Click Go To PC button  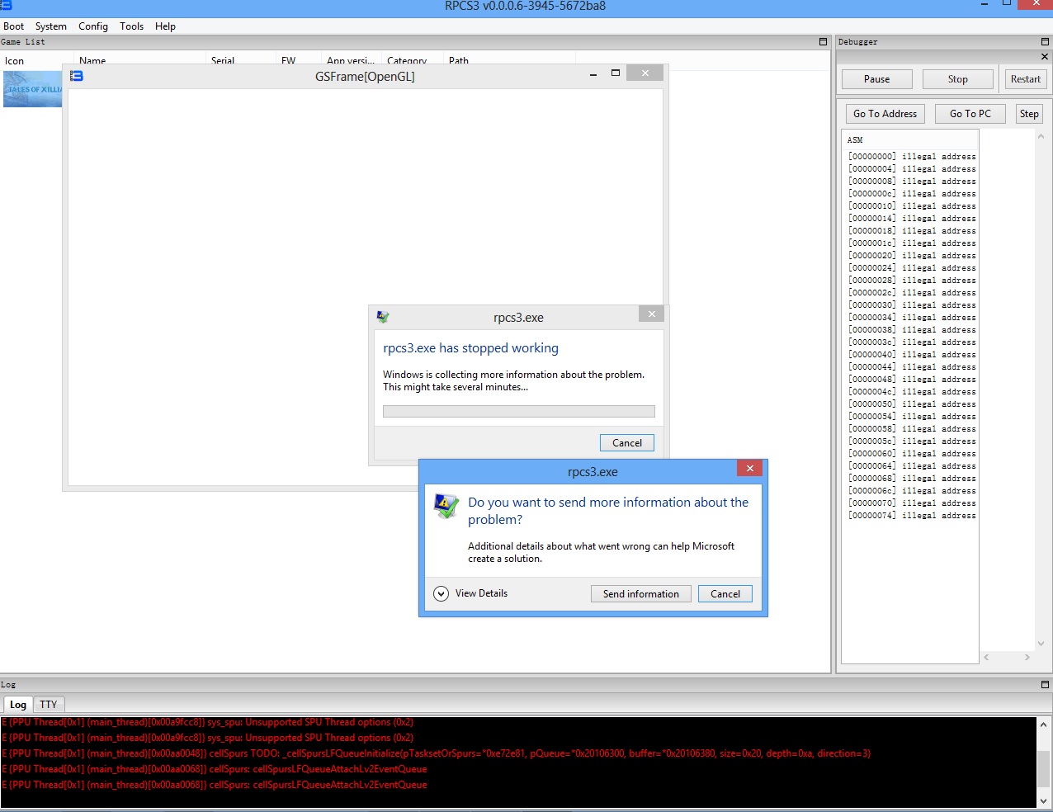tap(970, 114)
